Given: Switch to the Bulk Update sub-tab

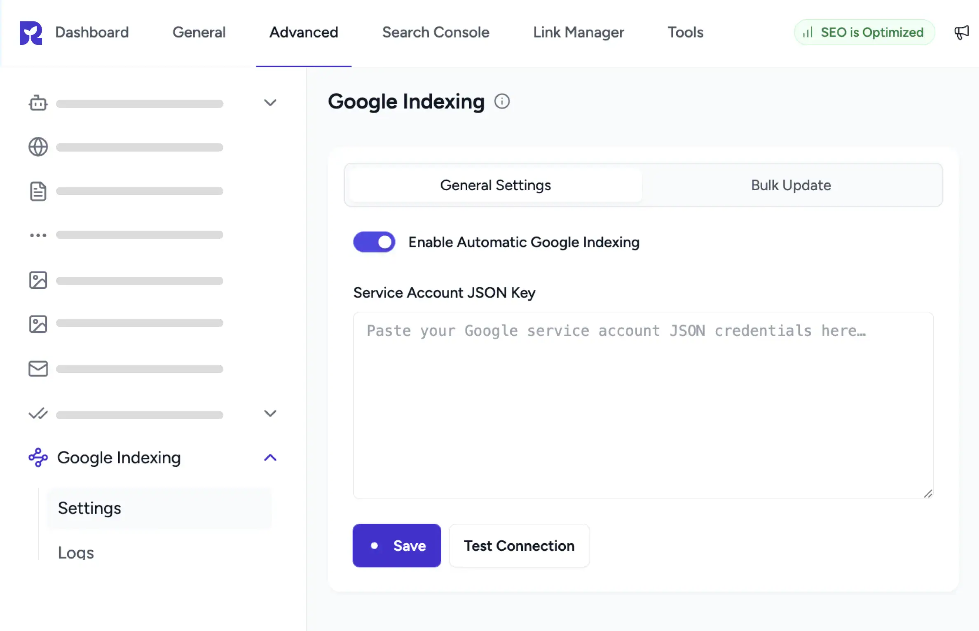Looking at the screenshot, I should click(791, 185).
